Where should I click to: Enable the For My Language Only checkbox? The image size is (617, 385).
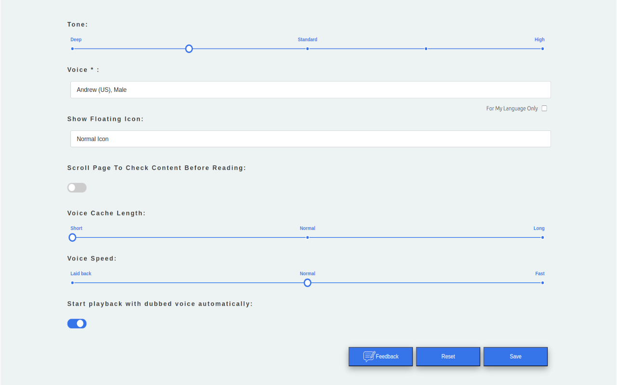544,108
